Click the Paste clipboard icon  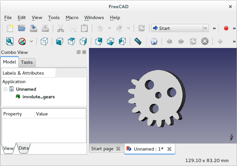click(84, 28)
